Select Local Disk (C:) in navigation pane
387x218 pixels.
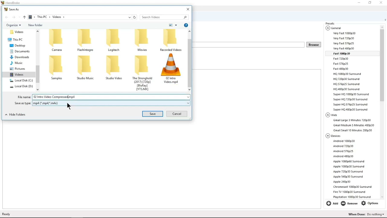coord(21,81)
